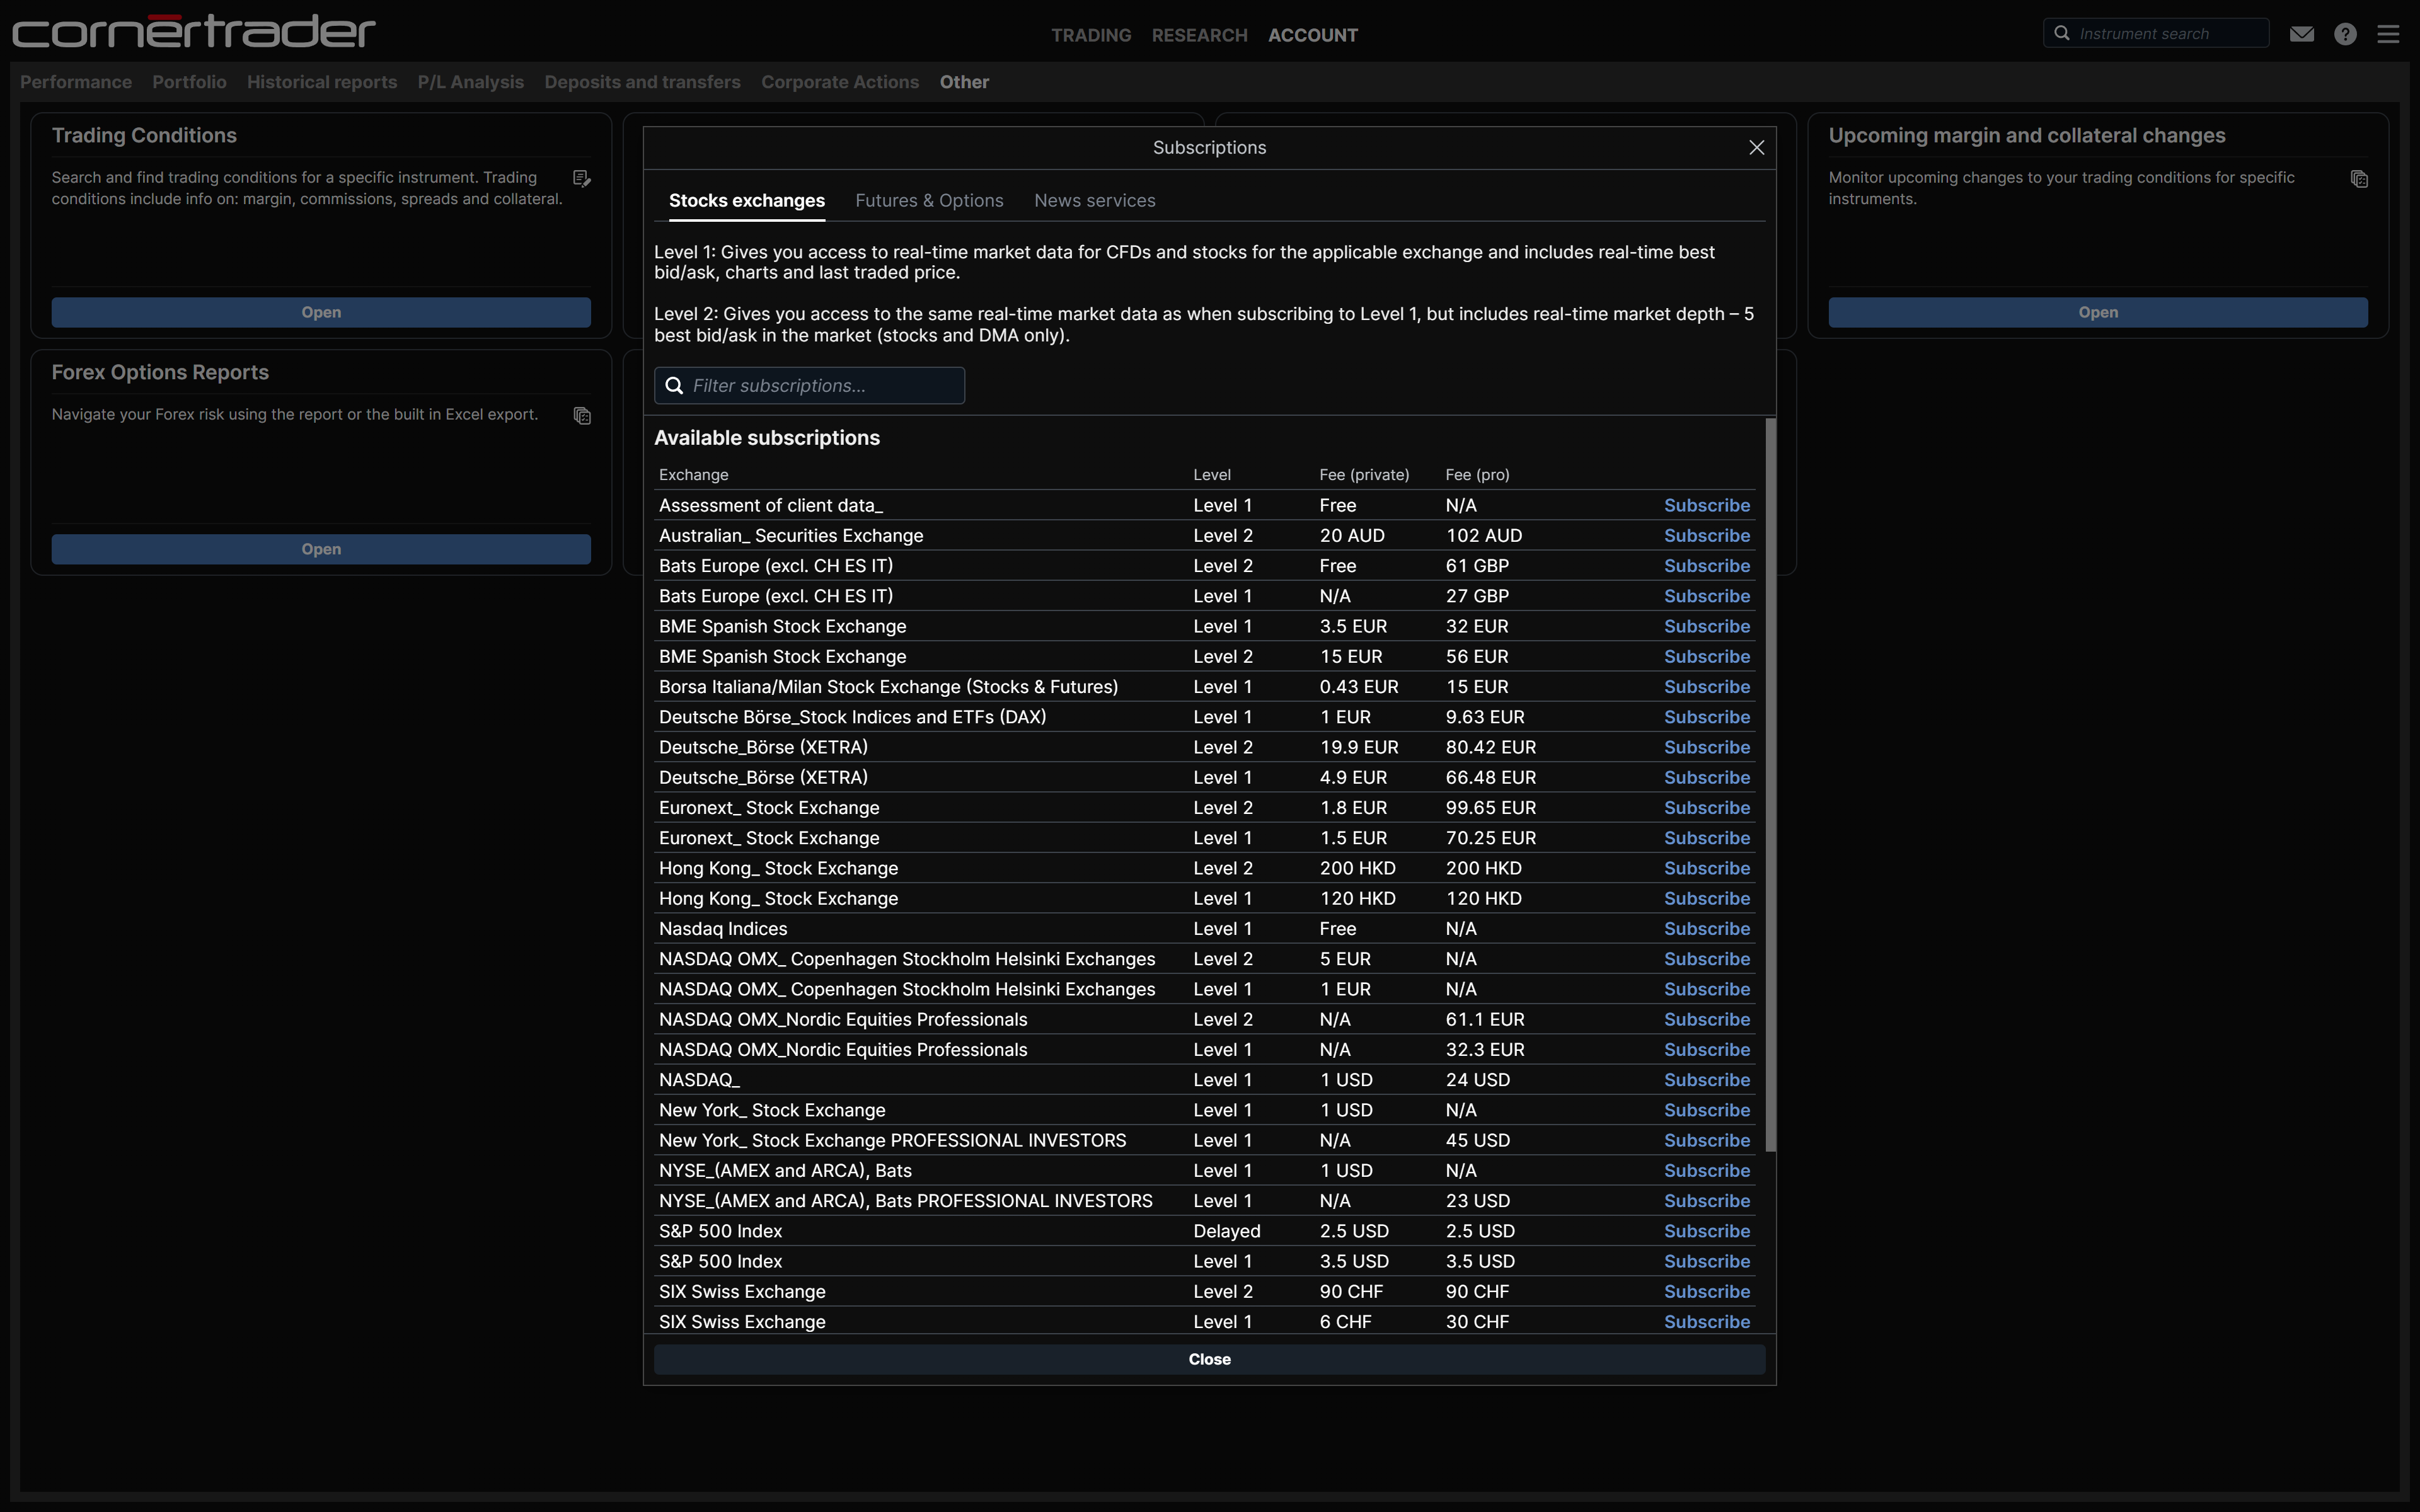Open Trading Conditions via its Open button
The height and width of the screenshot is (1512, 2420).
[x=321, y=312]
